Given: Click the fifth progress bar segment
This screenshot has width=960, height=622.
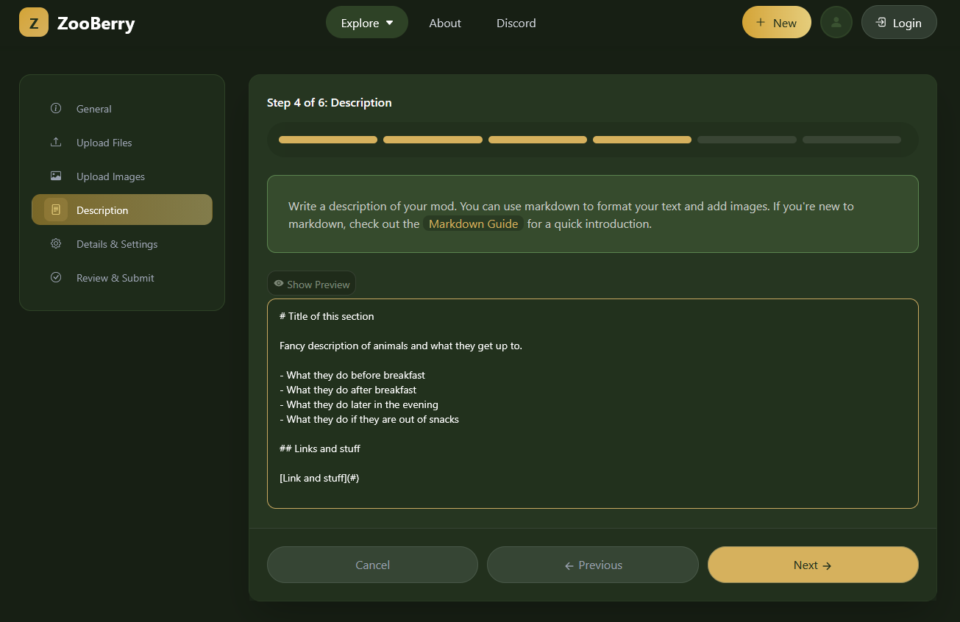Looking at the screenshot, I should click(x=747, y=140).
